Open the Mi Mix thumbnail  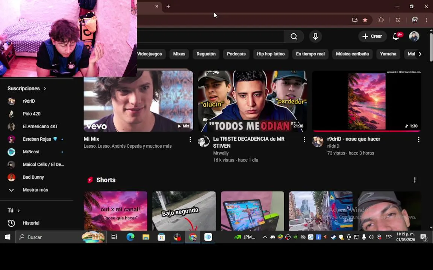138,101
